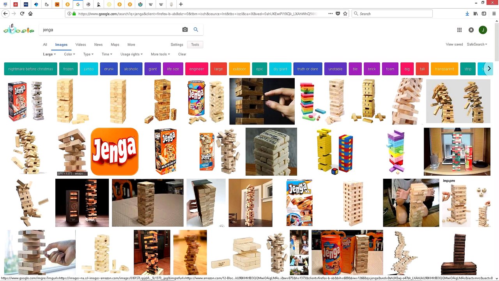Save page to Pocket
This screenshot has width=499, height=281.
point(338,14)
